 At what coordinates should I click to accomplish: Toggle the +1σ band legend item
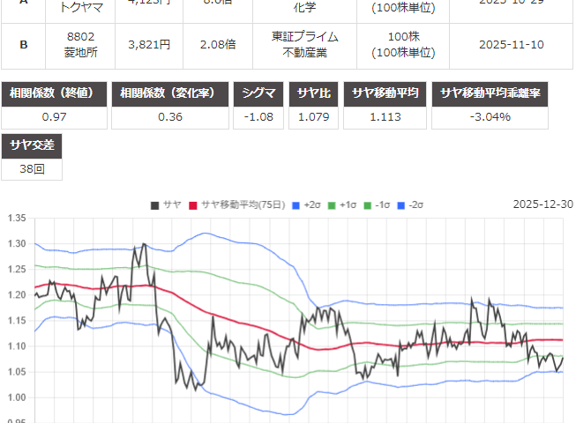pos(344,204)
